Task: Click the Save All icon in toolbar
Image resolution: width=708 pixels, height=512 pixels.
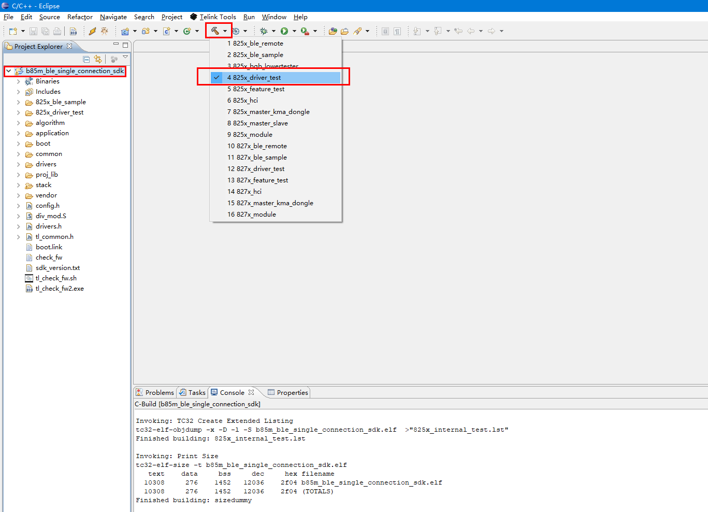Action: pyautogui.click(x=45, y=31)
